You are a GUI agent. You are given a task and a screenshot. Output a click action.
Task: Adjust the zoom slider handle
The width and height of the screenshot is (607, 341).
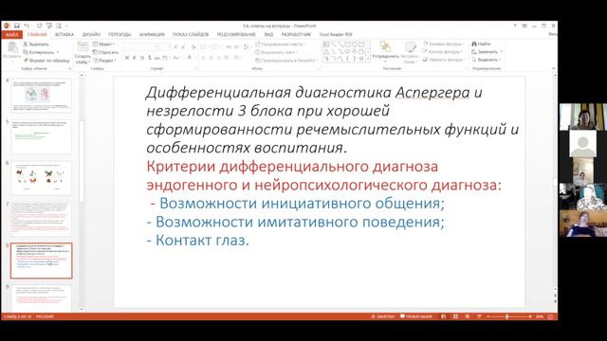pyautogui.click(x=507, y=316)
